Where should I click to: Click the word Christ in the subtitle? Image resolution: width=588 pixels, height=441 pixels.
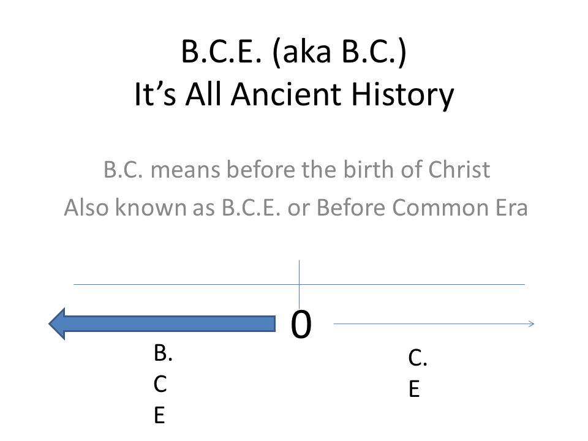coord(459,170)
